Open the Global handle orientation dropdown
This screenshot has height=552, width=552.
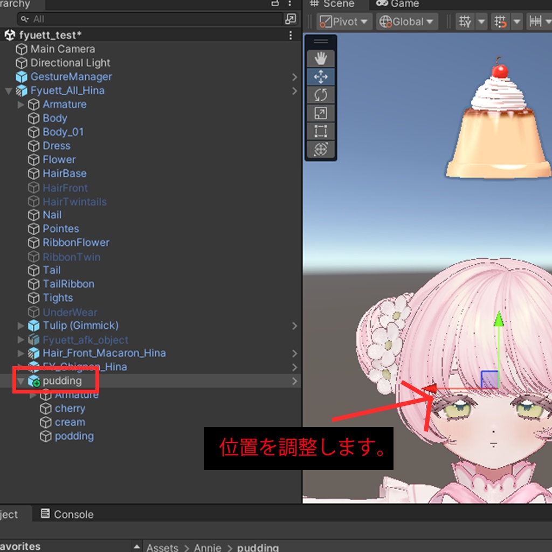click(406, 22)
